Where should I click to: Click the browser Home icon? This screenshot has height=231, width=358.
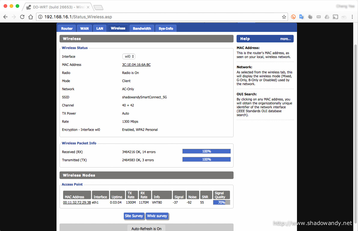[30, 17]
